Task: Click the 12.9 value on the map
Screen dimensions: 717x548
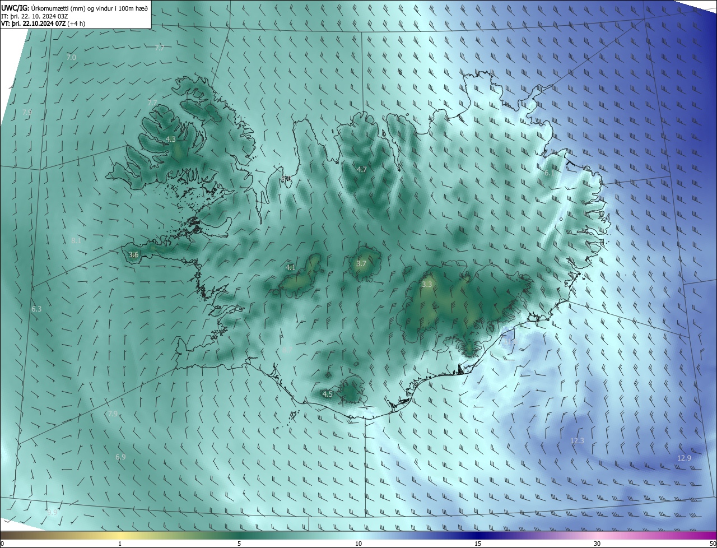Action: [x=684, y=458]
